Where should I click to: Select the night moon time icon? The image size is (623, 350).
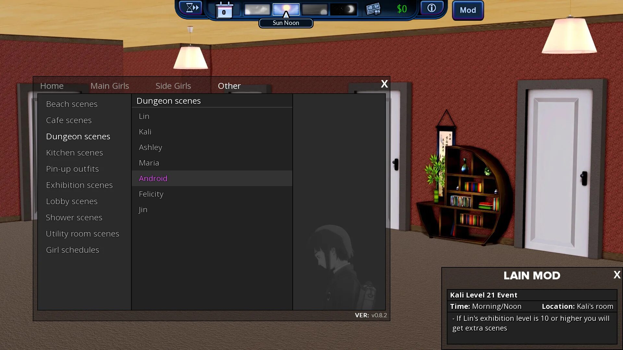pyautogui.click(x=343, y=9)
